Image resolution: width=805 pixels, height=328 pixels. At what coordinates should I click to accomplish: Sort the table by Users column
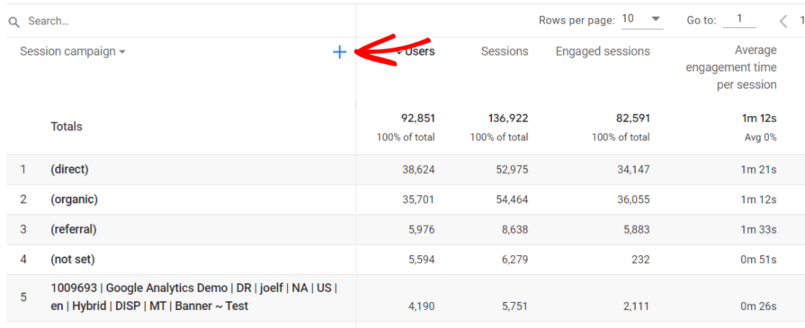(x=419, y=51)
